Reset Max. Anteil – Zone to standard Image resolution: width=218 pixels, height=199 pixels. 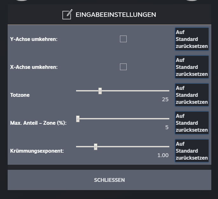click(192, 123)
